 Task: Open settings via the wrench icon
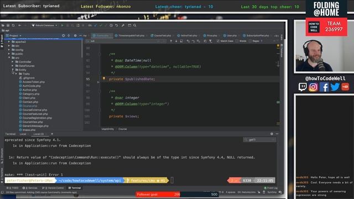click(123, 25)
